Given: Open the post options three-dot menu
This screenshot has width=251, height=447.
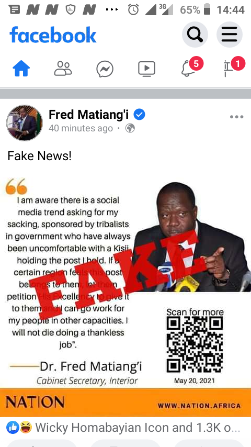Looking at the screenshot, I should [237, 117].
